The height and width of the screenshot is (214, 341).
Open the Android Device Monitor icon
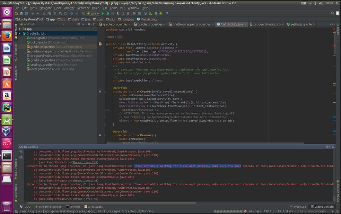(x=161, y=14)
